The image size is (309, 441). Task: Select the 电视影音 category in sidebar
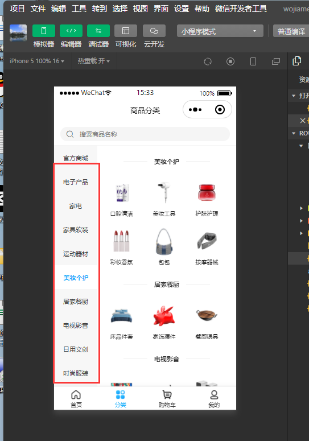pyautogui.click(x=76, y=325)
